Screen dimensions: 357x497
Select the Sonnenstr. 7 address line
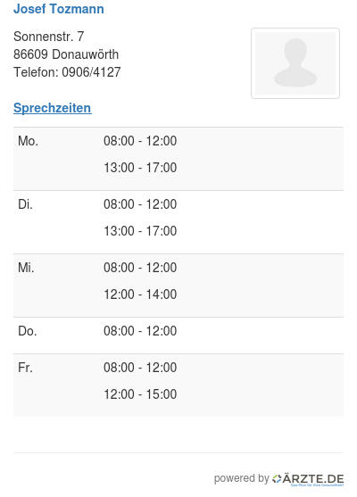[x=48, y=37]
